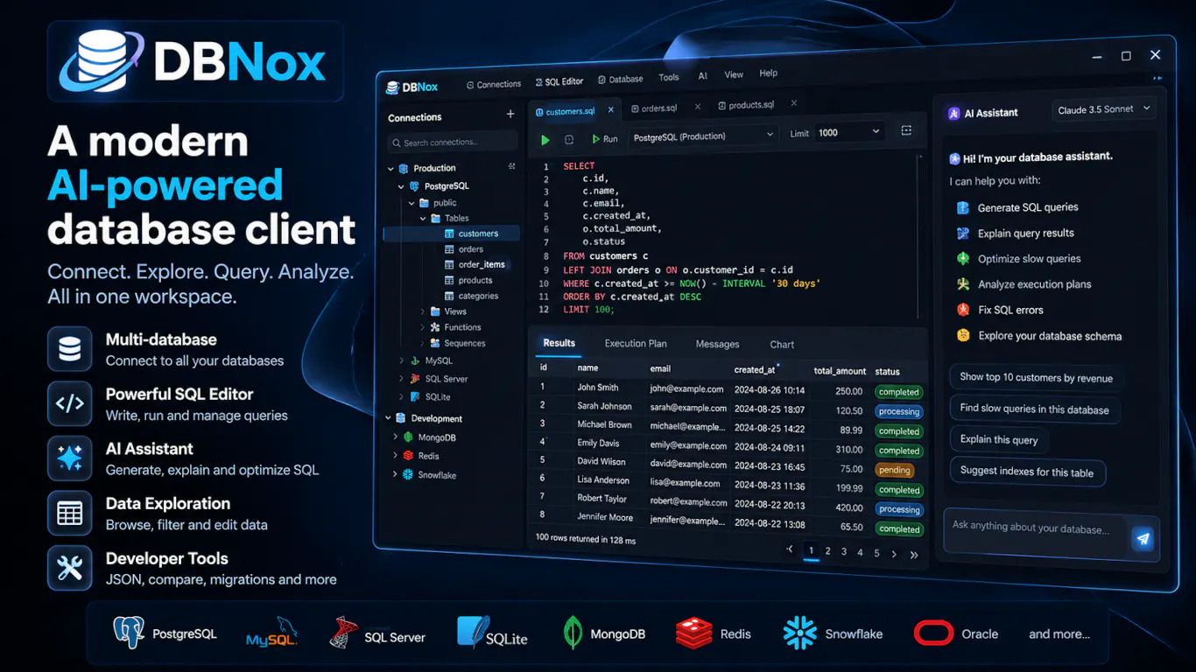Viewport: 1196px width, 672px height.
Task: Collapse the Tables folder in the tree
Action: 423,218
